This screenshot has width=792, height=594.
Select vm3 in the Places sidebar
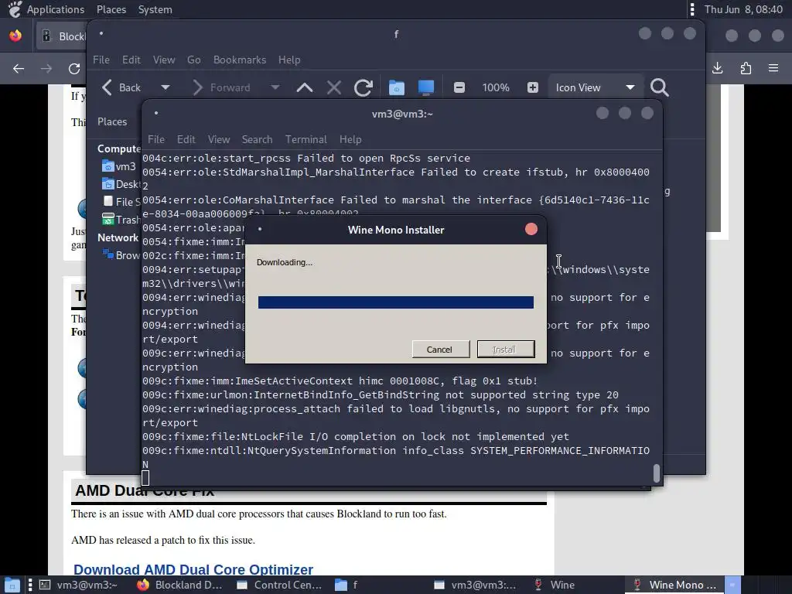click(119, 166)
